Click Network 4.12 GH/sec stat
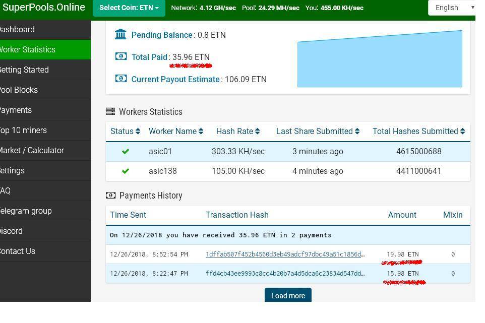Image resolution: width=485 pixels, height=323 pixels. tap(203, 8)
